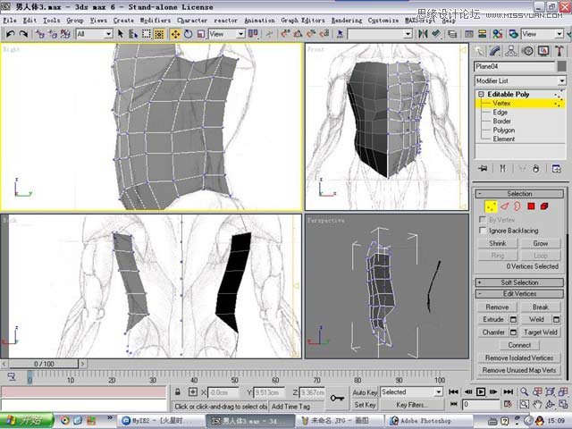Click the Undo arrow in main toolbar

(10, 34)
